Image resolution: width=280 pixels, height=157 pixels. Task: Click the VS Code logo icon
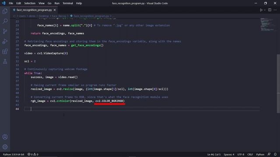(x=3, y=3)
